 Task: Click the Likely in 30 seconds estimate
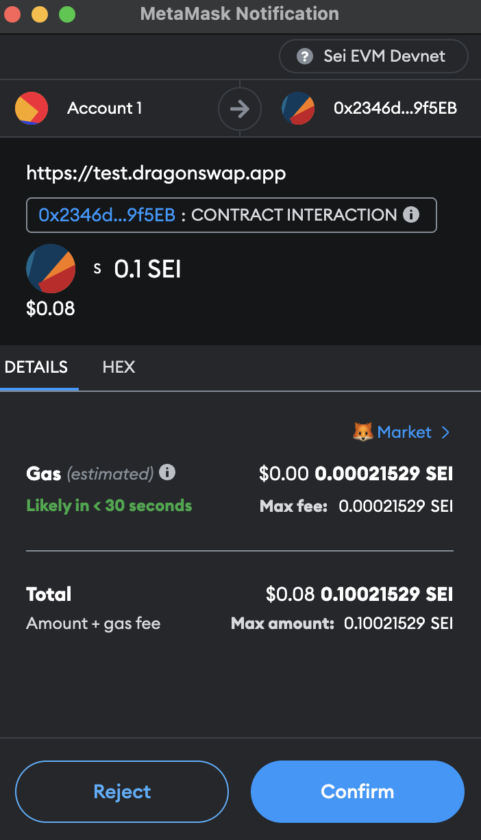coord(108,506)
